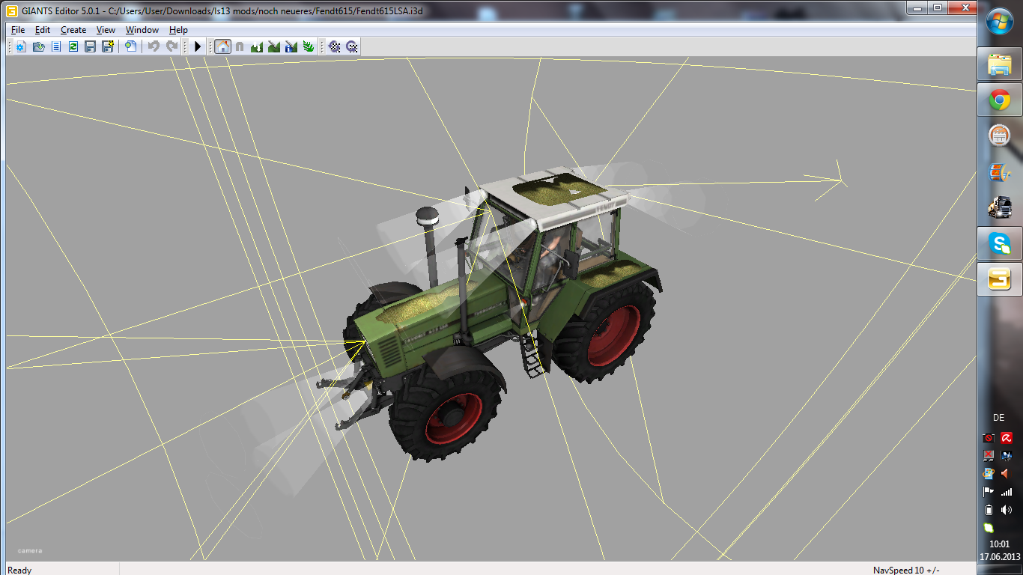
Task: Click the first checkered sphere toolbar icon
Action: [334, 46]
